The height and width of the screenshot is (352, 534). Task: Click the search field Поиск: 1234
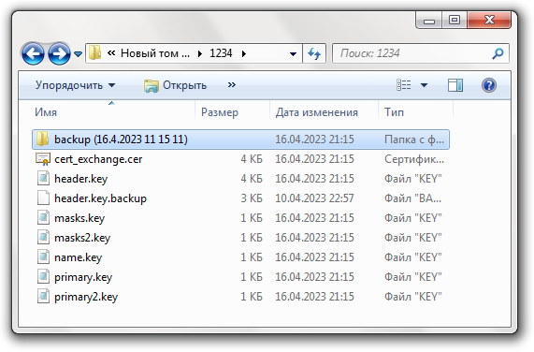[412, 53]
